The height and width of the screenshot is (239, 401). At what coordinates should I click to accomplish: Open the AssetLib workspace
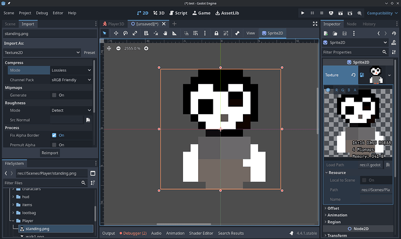coord(227,13)
